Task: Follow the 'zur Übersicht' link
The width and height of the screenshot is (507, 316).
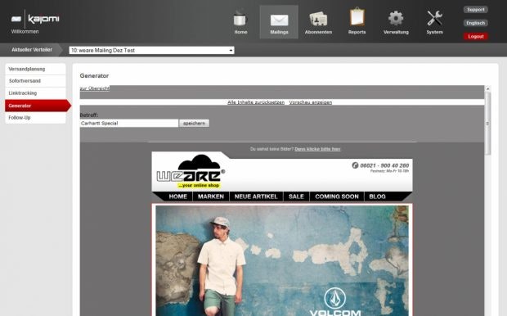Action: click(95, 88)
